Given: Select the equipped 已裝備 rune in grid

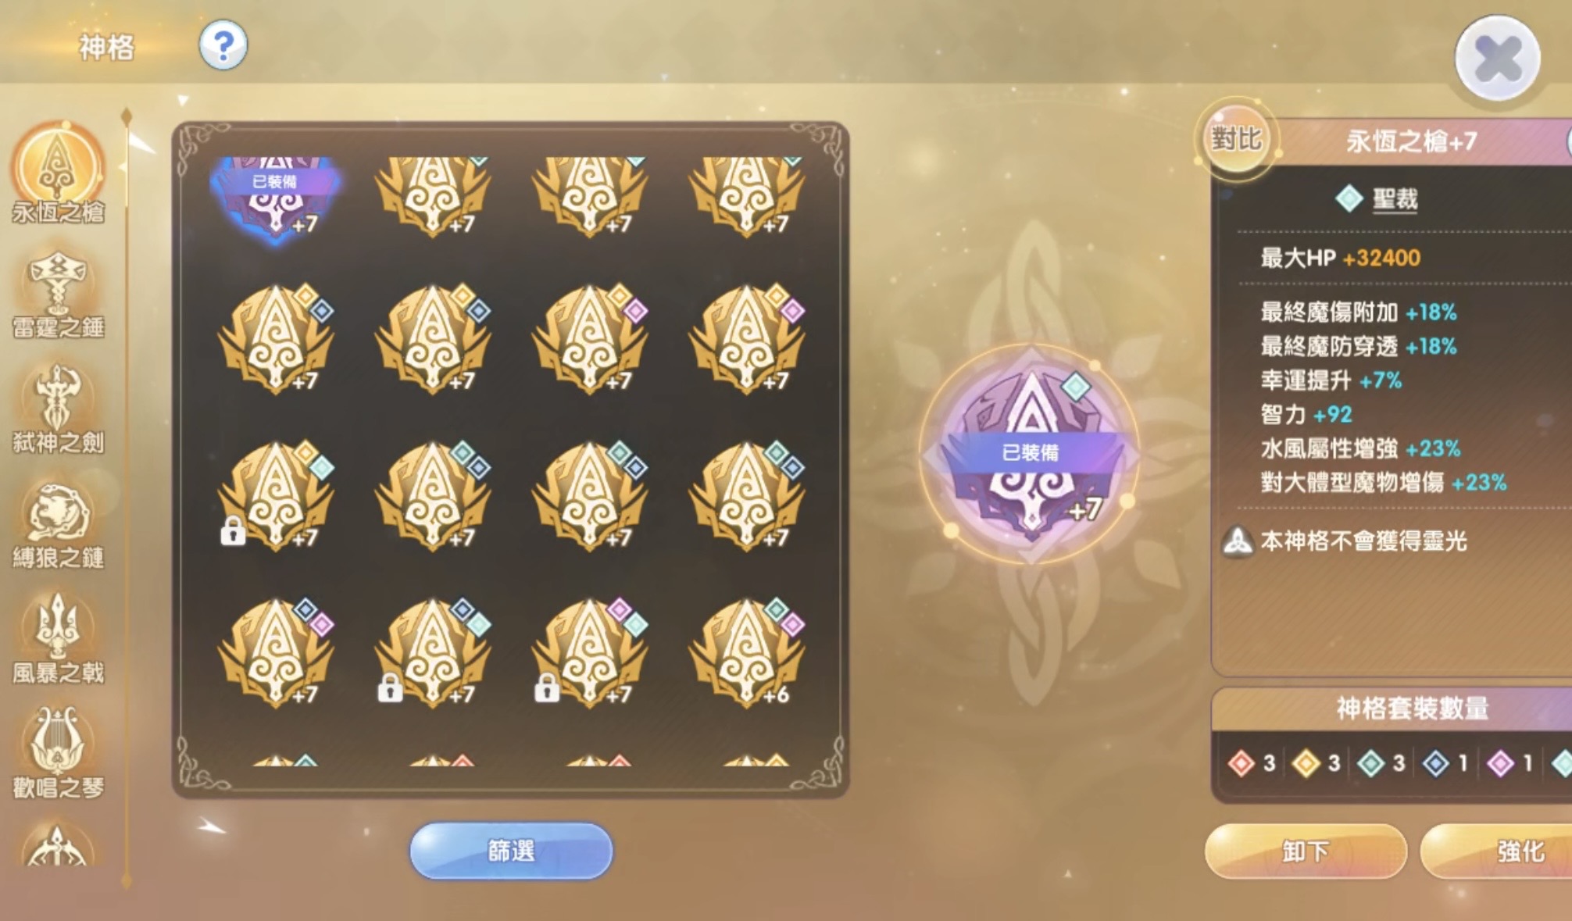Looking at the screenshot, I should tap(275, 196).
